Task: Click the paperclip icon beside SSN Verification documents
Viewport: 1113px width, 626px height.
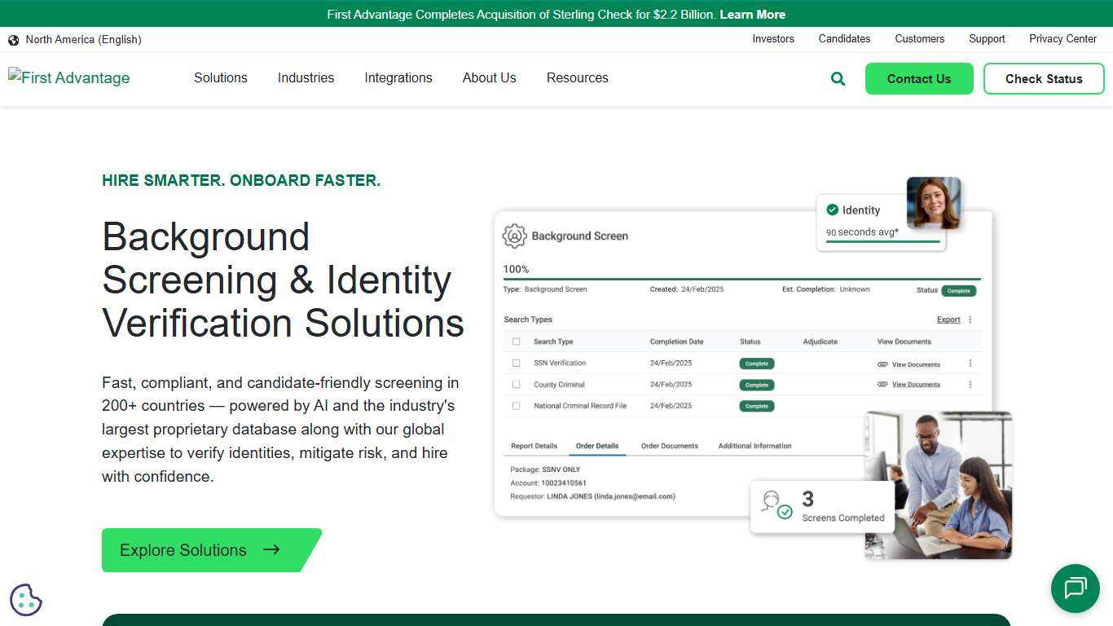Action: click(x=883, y=364)
